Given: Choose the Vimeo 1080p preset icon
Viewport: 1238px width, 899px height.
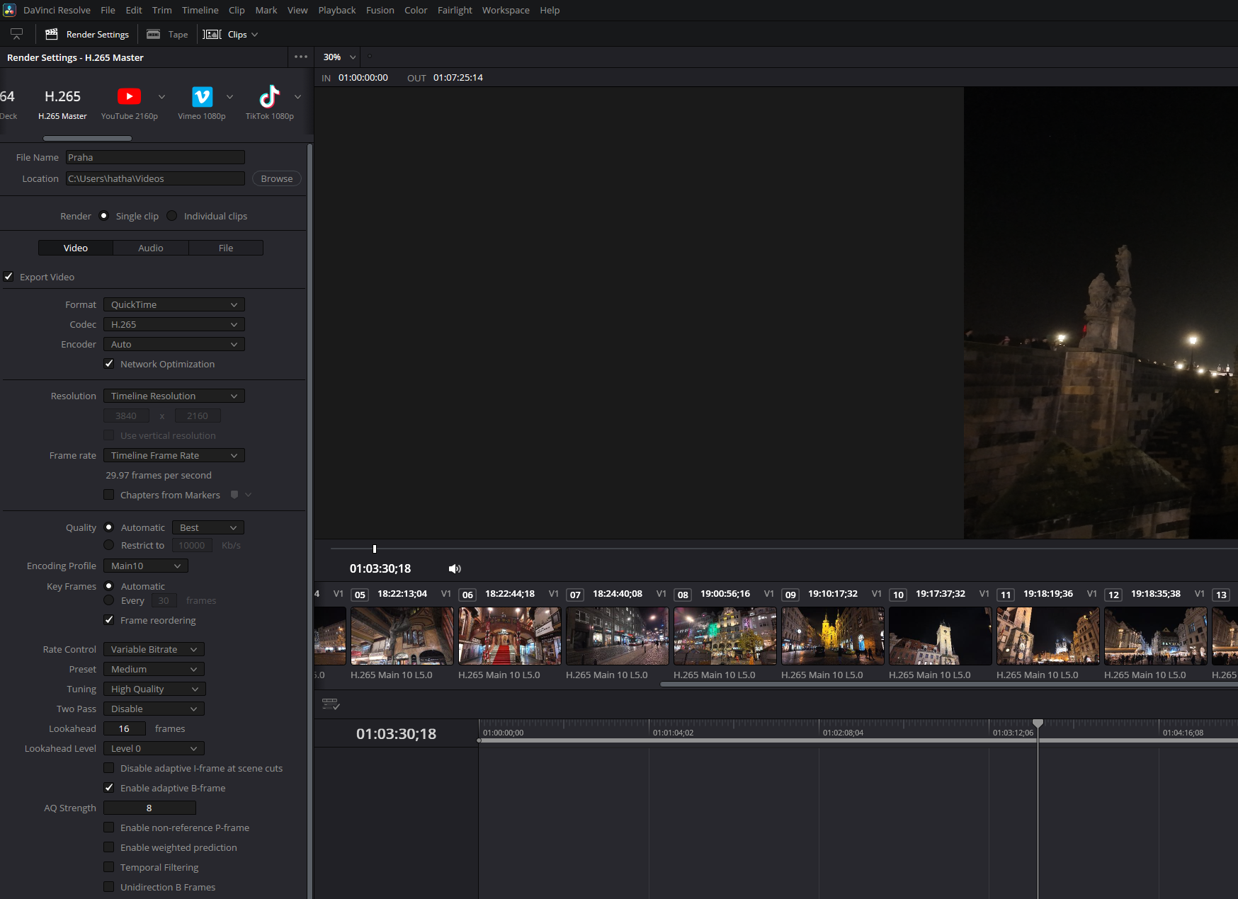Looking at the screenshot, I should click(202, 97).
